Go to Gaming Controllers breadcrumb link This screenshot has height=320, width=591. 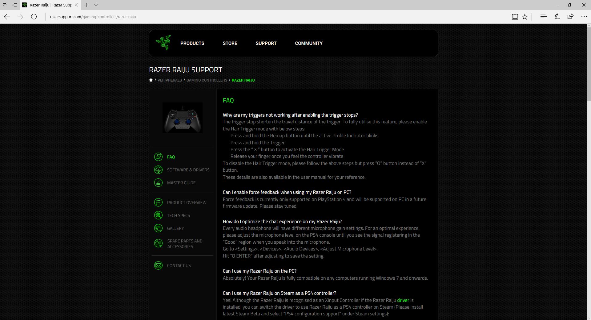(207, 80)
